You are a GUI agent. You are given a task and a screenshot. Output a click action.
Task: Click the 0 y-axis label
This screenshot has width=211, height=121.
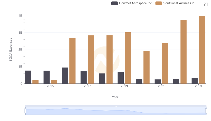point(21,83)
